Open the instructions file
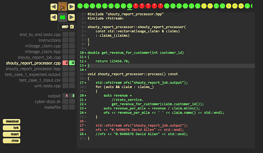The height and width of the screenshot is (153, 263). tap(50, 40)
